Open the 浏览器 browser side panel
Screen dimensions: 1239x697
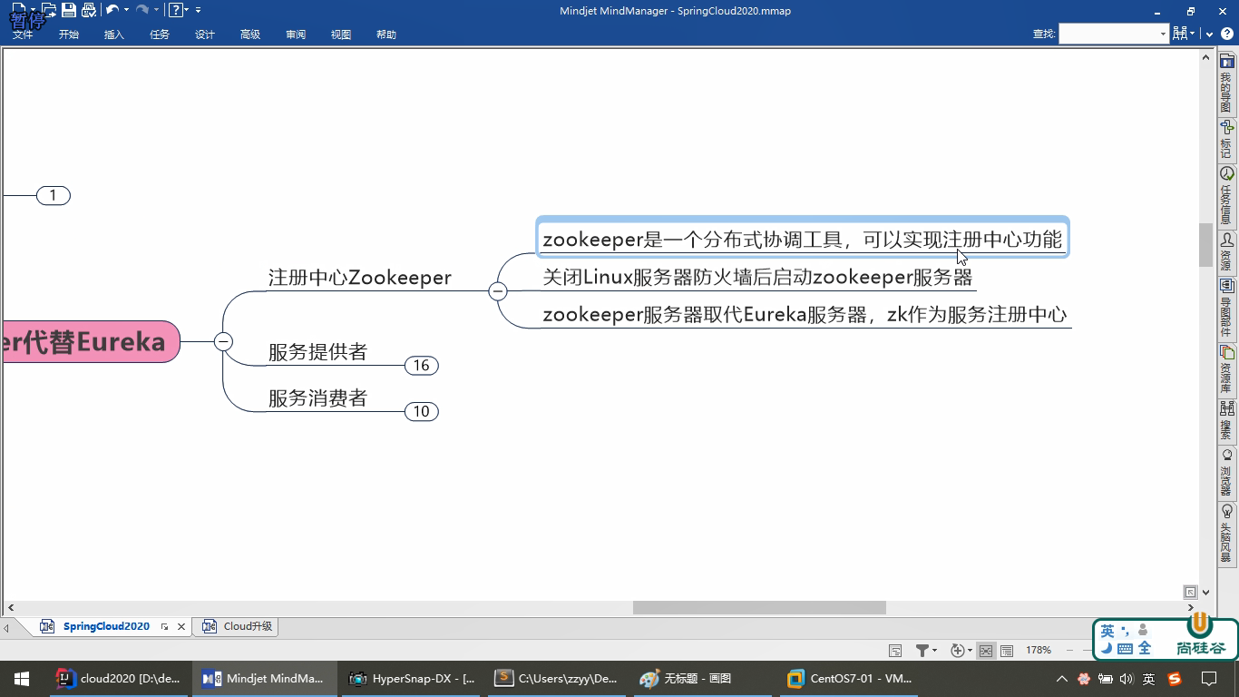tap(1226, 472)
